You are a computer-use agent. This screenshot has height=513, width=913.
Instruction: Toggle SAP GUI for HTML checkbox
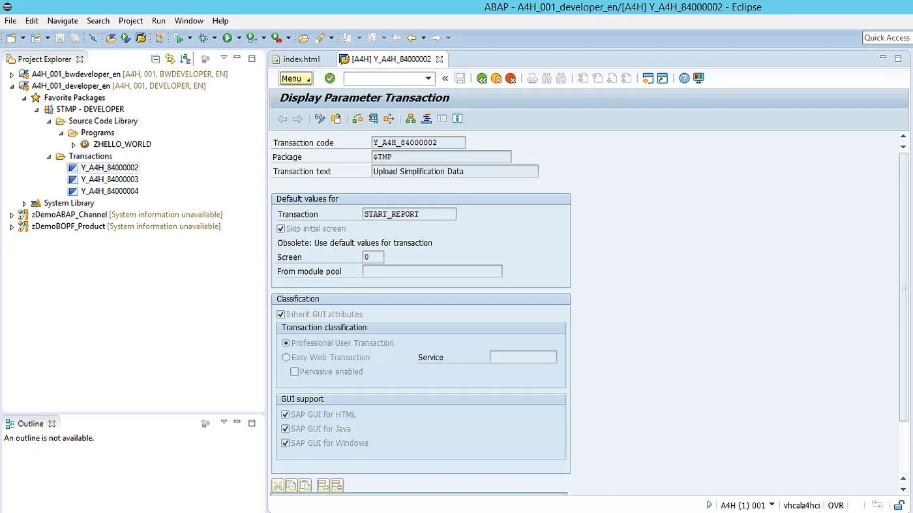(285, 414)
